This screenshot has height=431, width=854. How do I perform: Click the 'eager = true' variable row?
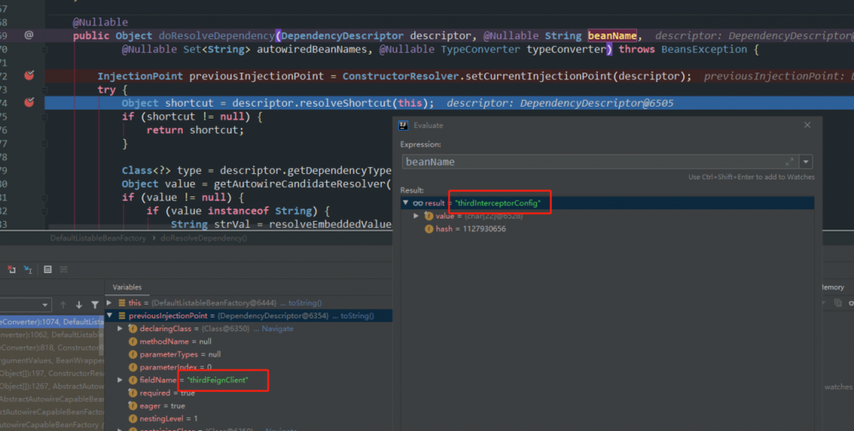(x=249, y=405)
